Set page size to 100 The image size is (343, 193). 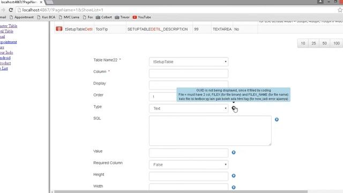337,43
